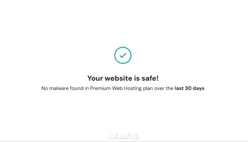Click the word "No" starting the message
248x142 pixels.
[45, 88]
